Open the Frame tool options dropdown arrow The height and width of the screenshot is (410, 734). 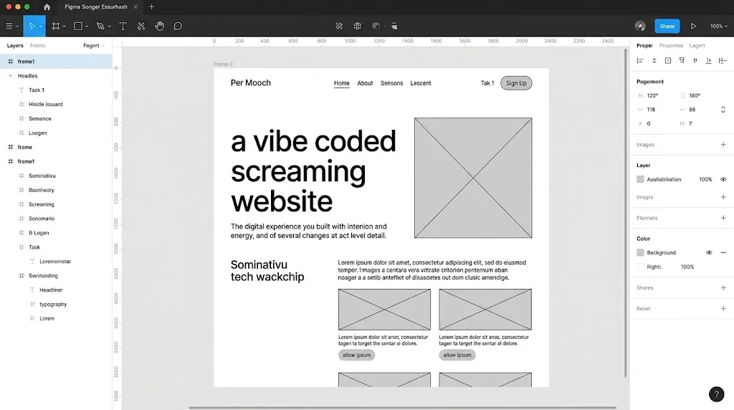tap(64, 27)
